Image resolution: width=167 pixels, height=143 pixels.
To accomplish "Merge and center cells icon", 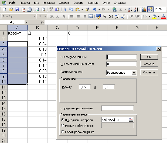I will [x=91, y=16].
